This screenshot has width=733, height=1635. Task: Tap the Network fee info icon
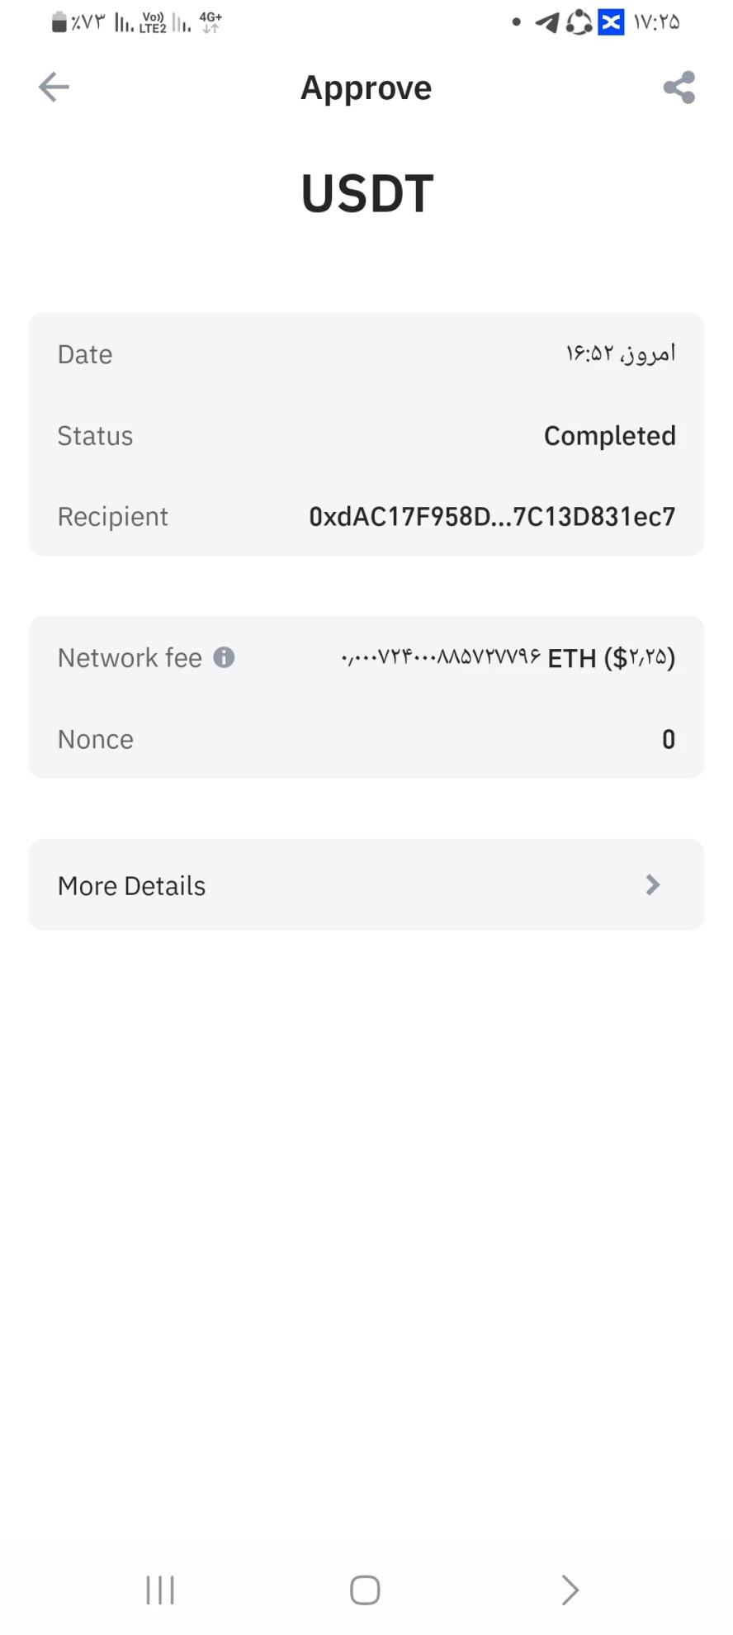tap(224, 657)
